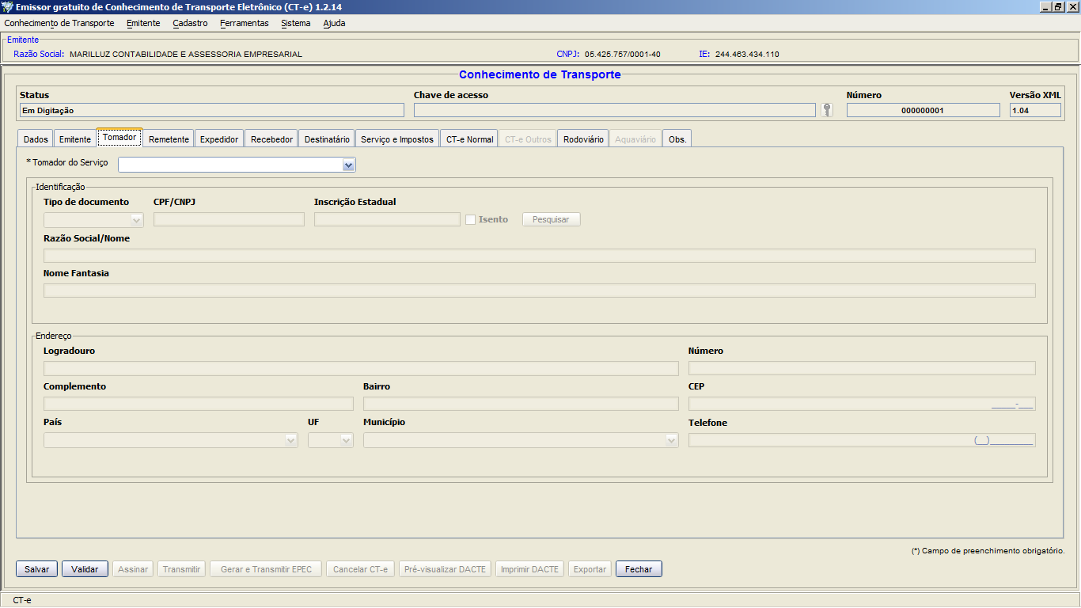Viewport: 1081px width, 608px height.
Task: Switch to the Remetente tab
Action: (x=169, y=139)
